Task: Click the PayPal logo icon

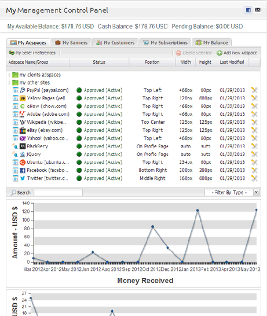Action: (23, 90)
